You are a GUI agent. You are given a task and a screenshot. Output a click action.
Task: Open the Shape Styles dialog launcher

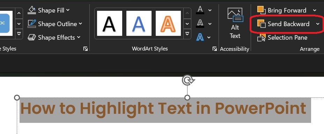(x=85, y=49)
